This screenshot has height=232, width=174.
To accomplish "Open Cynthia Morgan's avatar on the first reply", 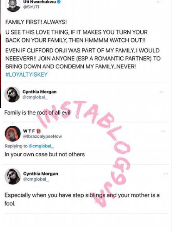I will click(x=12, y=95).
